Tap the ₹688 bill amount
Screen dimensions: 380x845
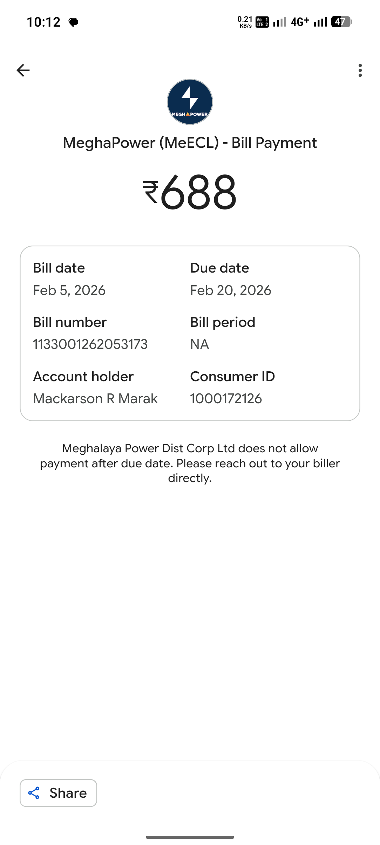pyautogui.click(x=190, y=192)
